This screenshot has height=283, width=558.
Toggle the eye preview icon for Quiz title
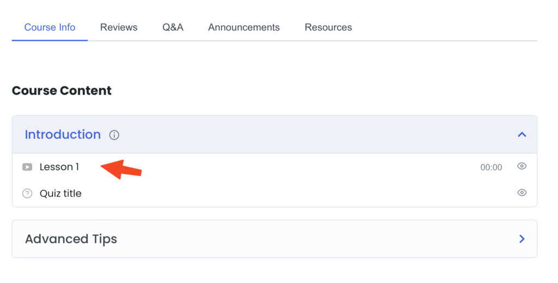(521, 193)
